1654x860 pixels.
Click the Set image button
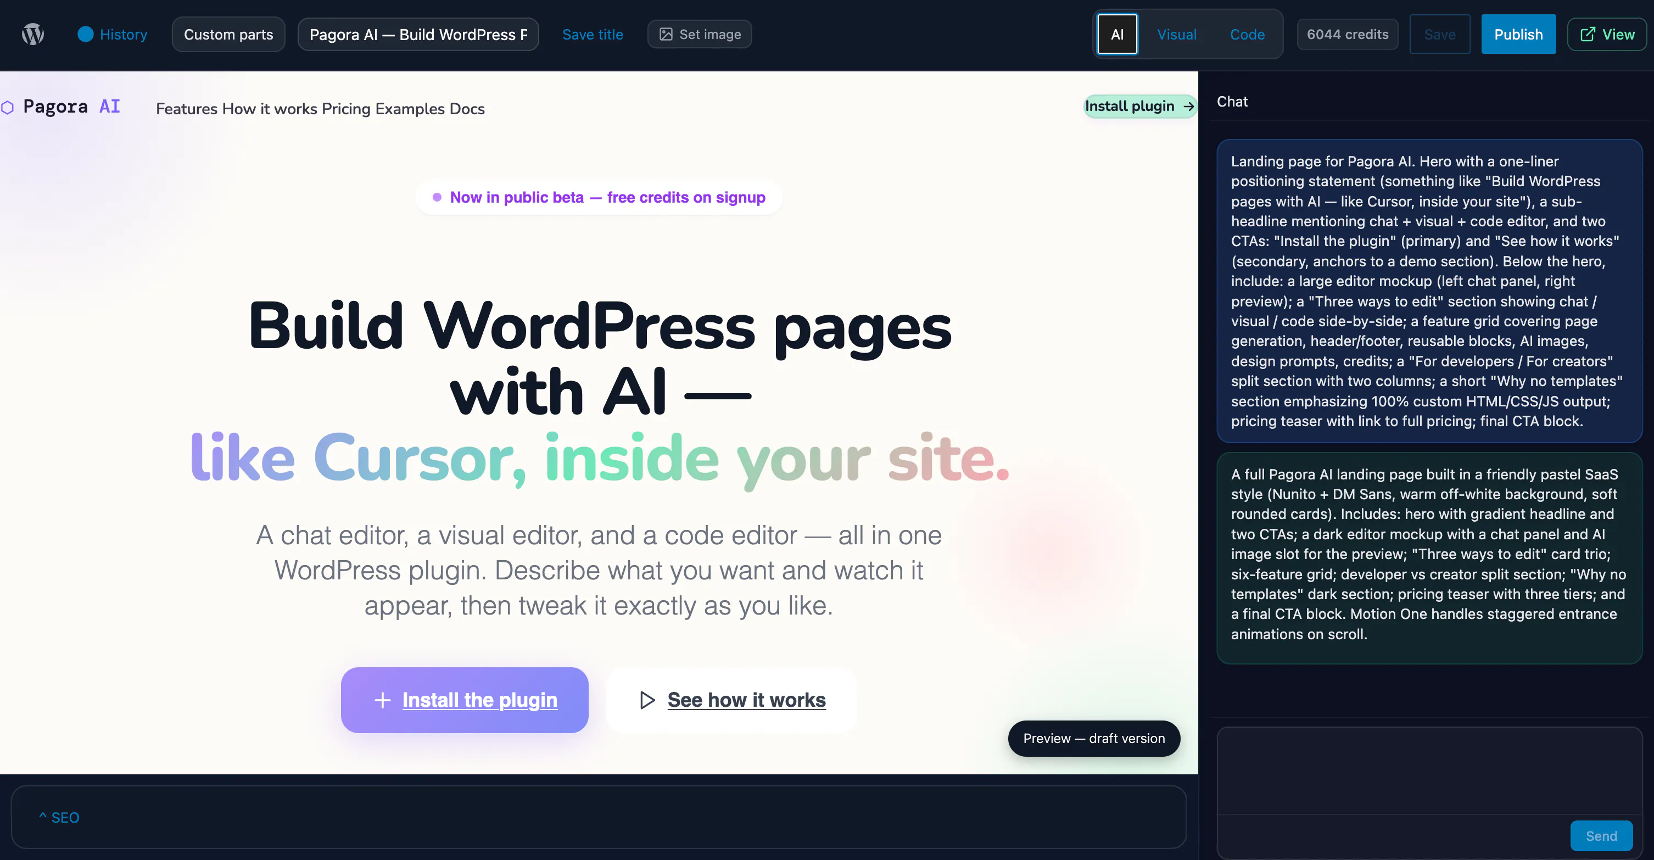coord(700,34)
